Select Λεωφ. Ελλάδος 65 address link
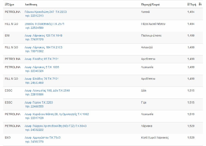The width and height of the screenshot is (206, 146). pos(41,59)
